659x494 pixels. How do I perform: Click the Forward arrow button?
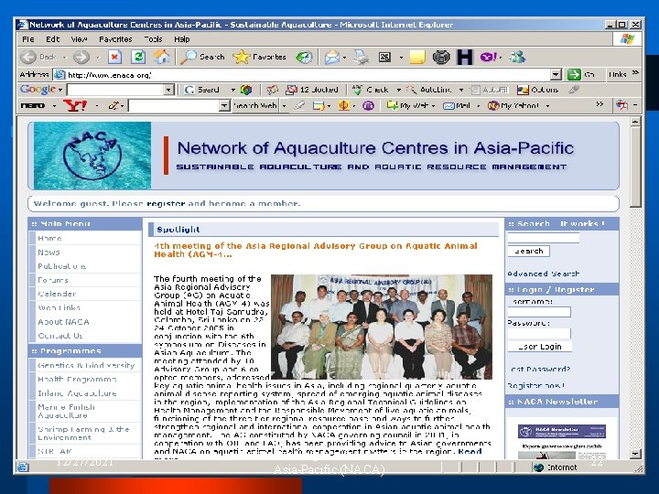81,57
